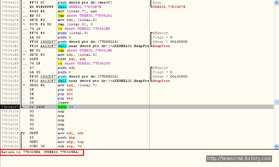This screenshot has height=167, width=279.
Task: Click 'Flags = 0' comment at 77D341F2
Action: click(163, 72)
